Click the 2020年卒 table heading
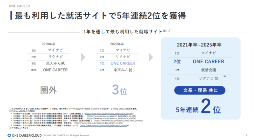Image resolution: width=254 pixels, height=140 pixels. click(117, 44)
